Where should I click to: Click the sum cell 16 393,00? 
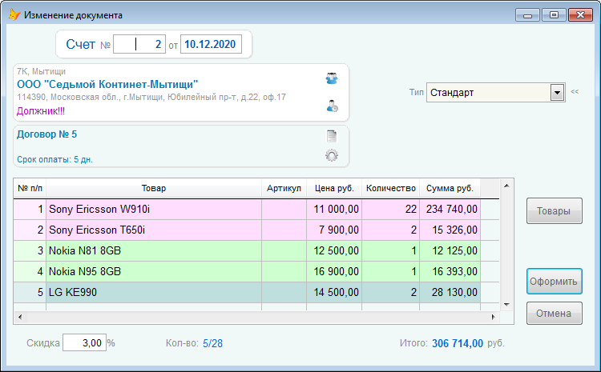pos(450,271)
